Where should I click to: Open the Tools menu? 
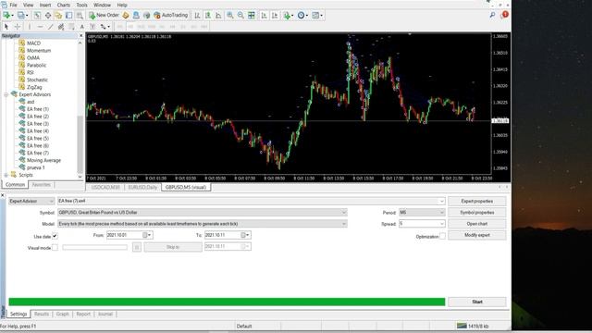pyautogui.click(x=81, y=5)
